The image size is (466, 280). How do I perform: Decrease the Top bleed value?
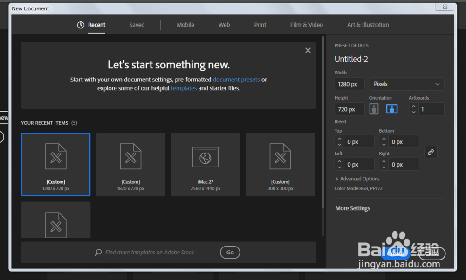(339, 145)
